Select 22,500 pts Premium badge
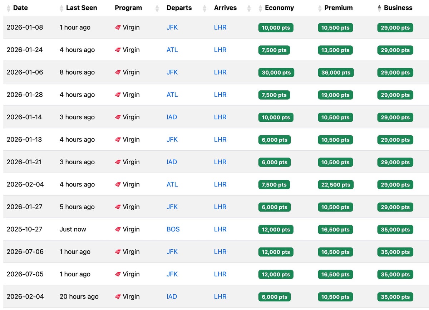The image size is (429, 310). tap(336, 185)
